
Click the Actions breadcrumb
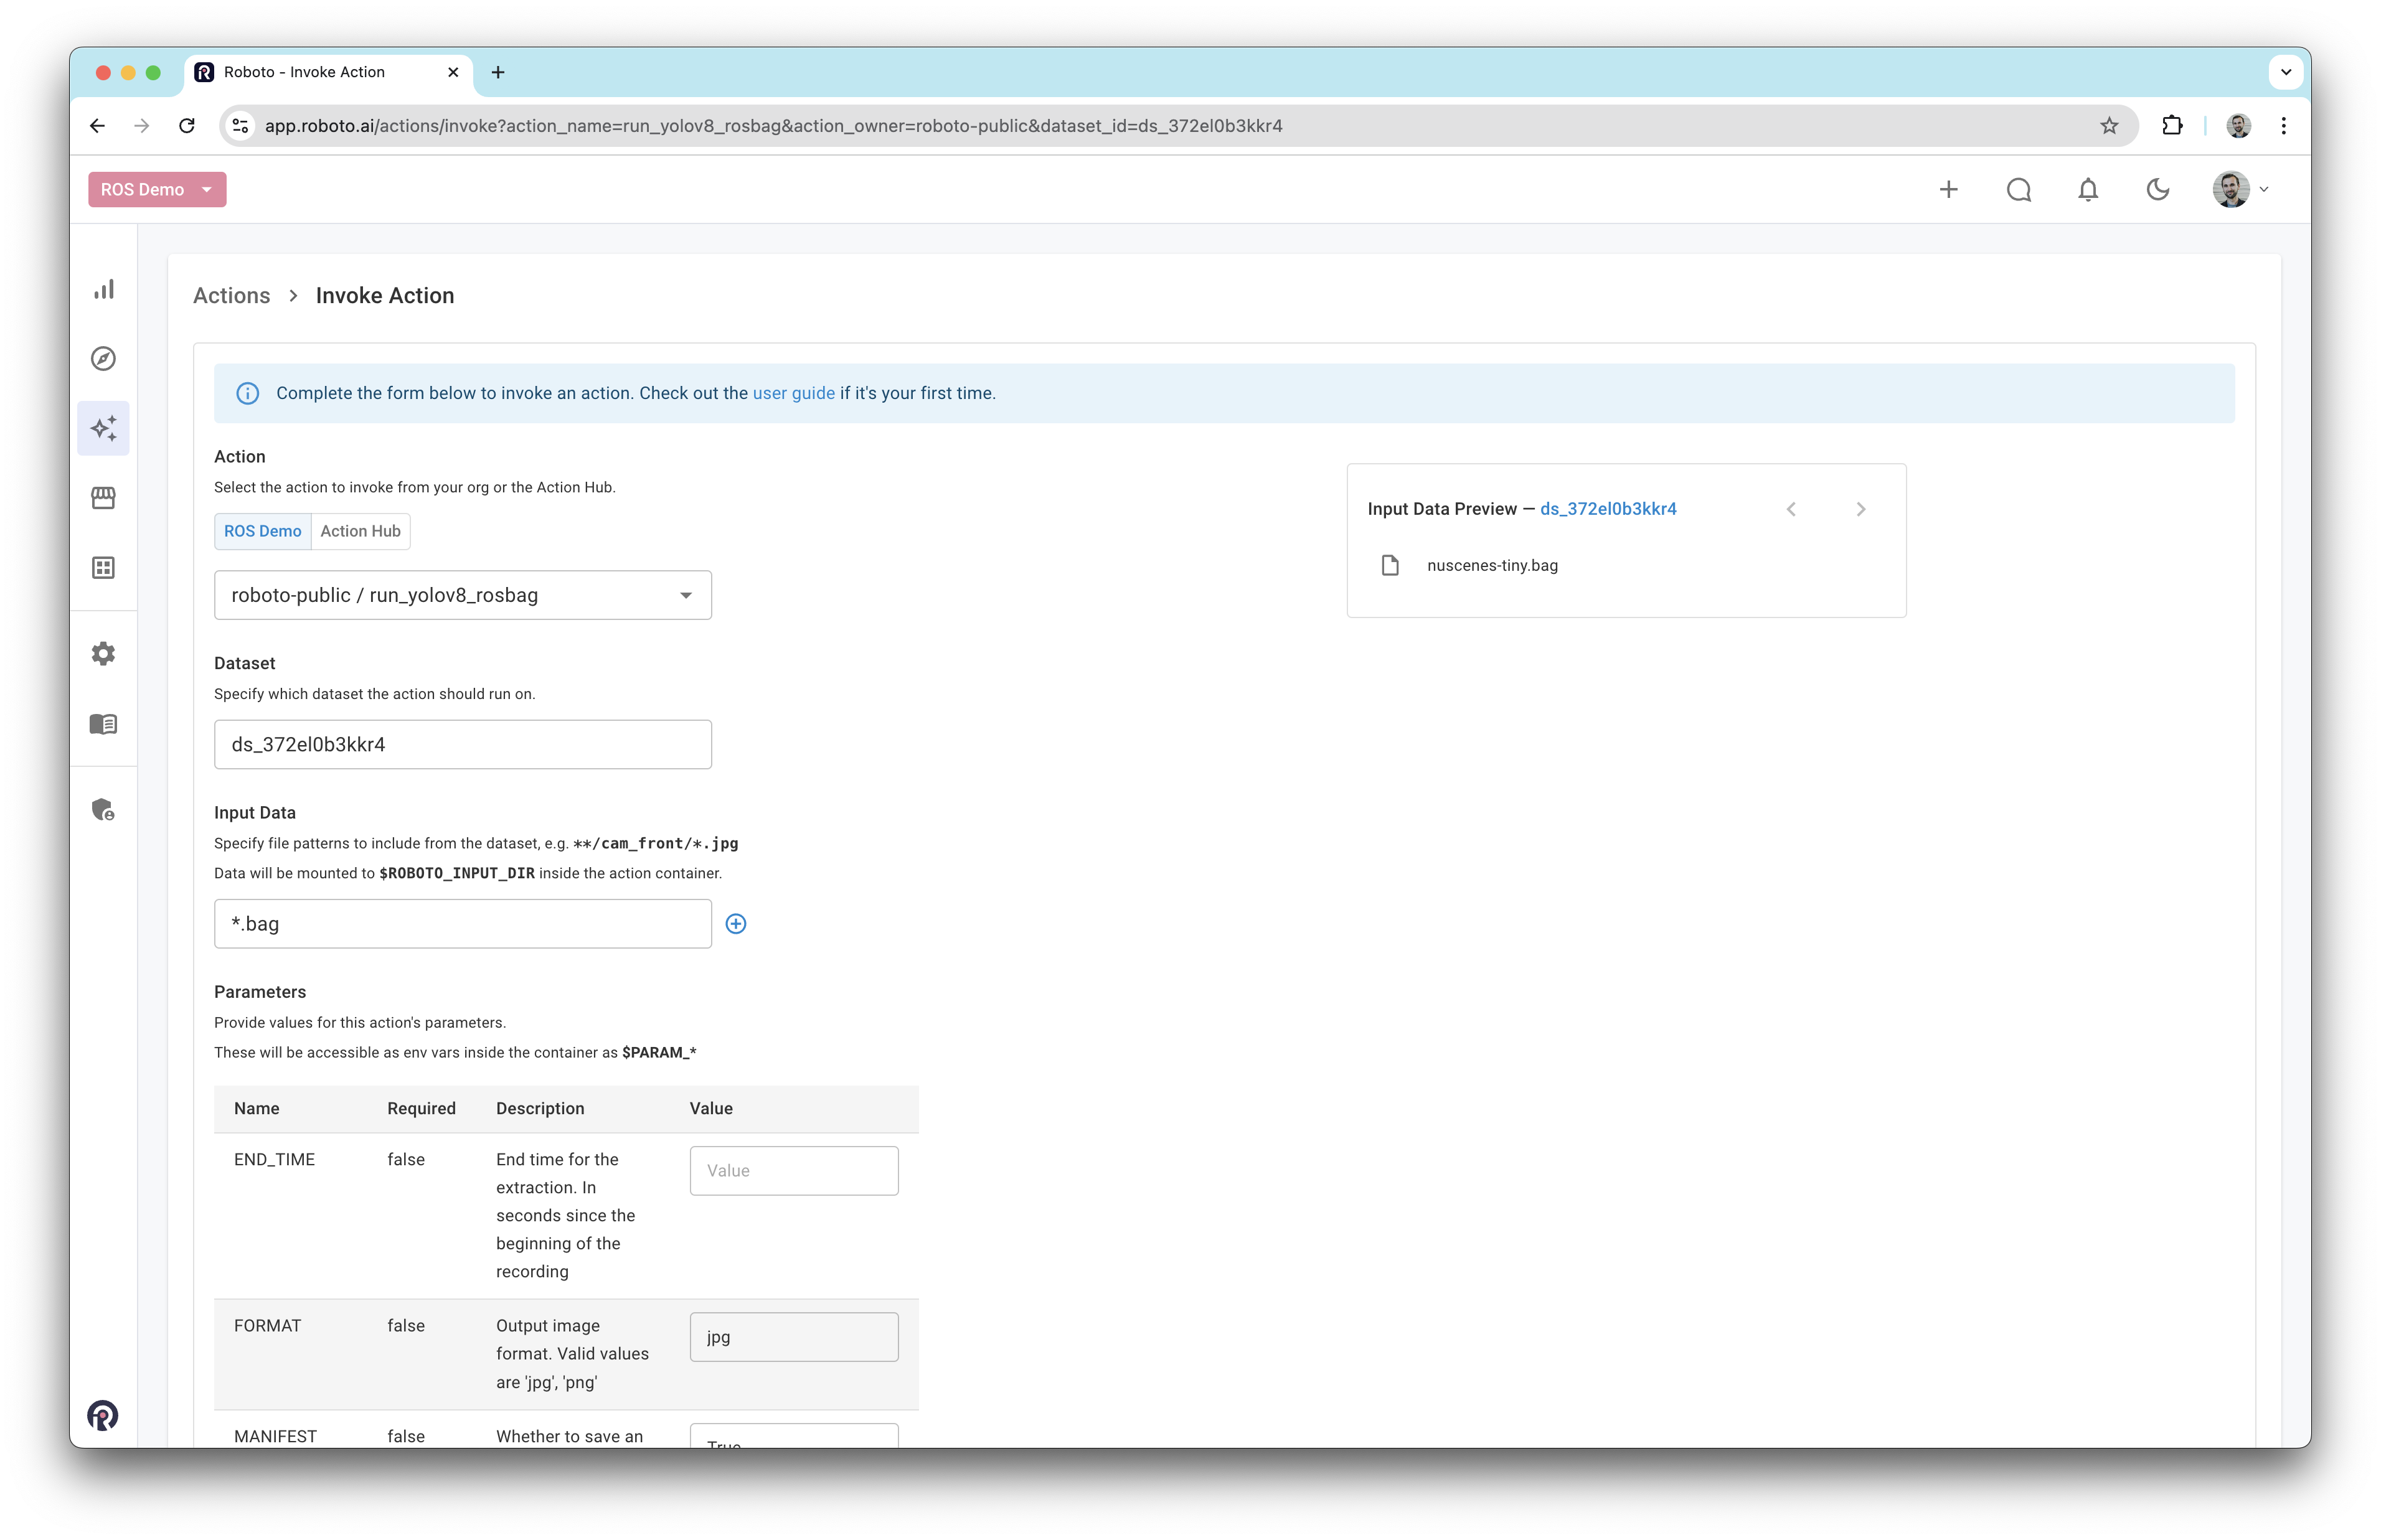click(x=231, y=296)
